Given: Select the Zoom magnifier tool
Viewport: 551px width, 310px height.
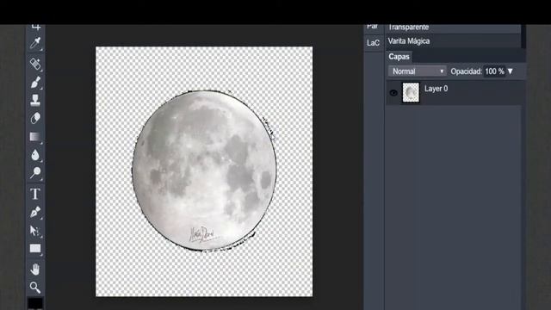Looking at the screenshot, I should pyautogui.click(x=35, y=288).
